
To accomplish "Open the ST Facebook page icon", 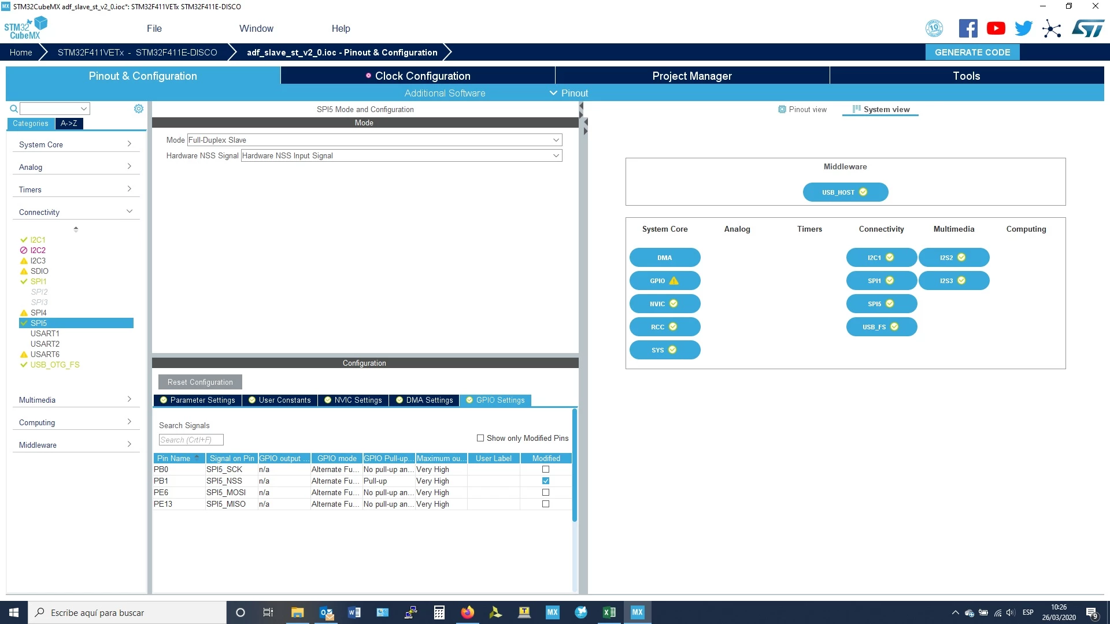I will coord(968,28).
